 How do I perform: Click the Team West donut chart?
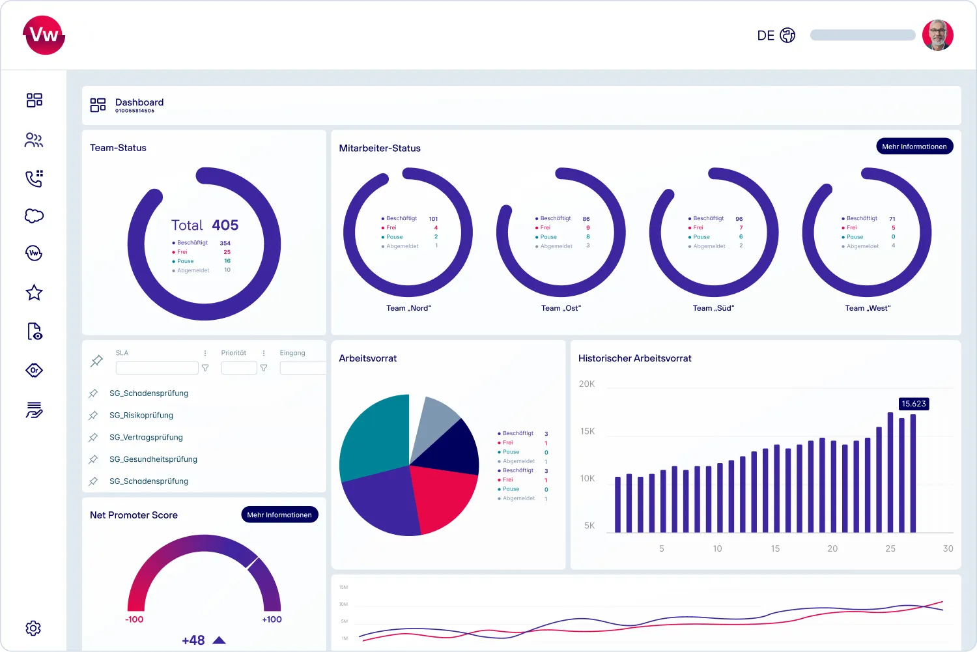click(x=867, y=233)
